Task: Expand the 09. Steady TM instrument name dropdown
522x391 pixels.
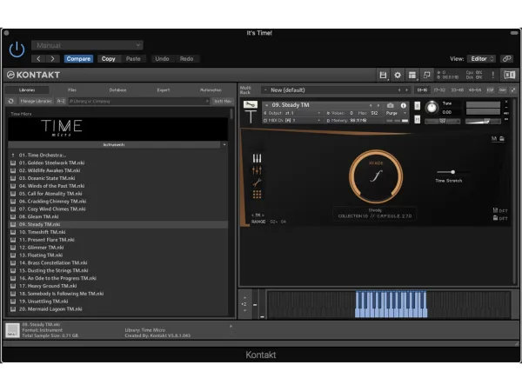Action: [x=267, y=105]
